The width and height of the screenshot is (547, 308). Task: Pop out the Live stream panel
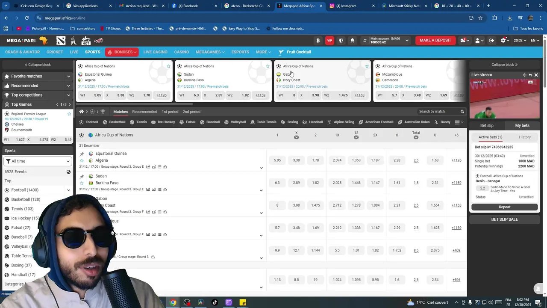[x=530, y=75]
